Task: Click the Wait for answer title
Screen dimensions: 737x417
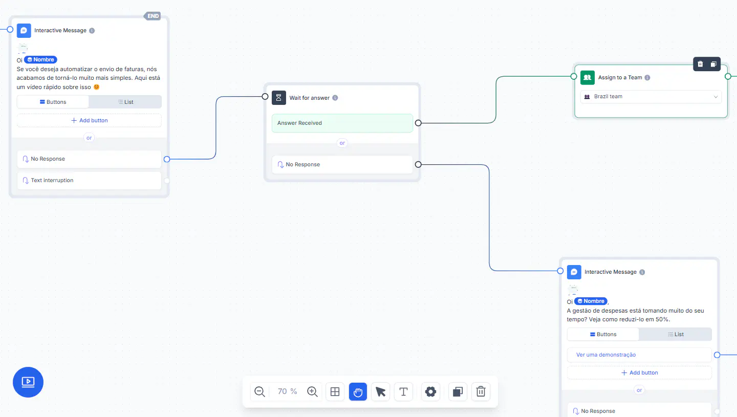Action: pyautogui.click(x=310, y=98)
